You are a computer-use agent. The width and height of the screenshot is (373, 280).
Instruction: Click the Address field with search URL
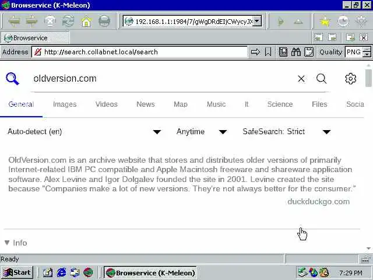[139, 52]
